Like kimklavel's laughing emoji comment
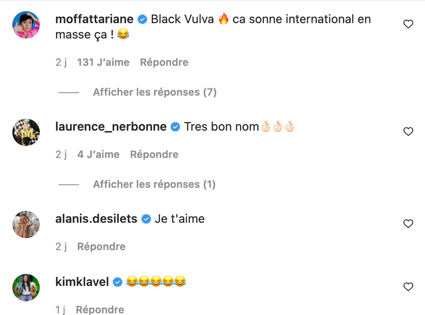 click(x=408, y=287)
